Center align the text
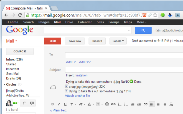This screenshot has height=114, width=183. coord(158,104)
